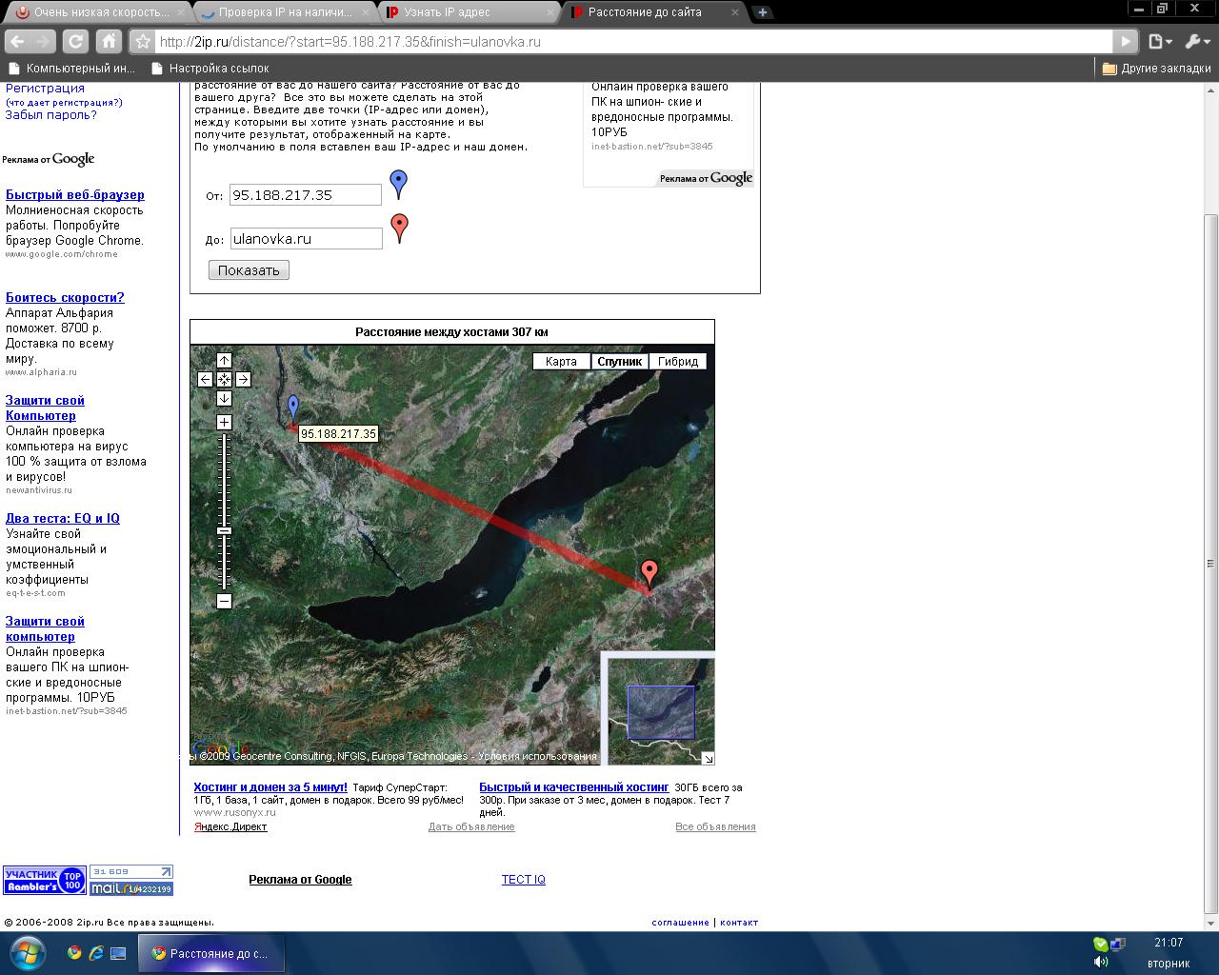Viewport: 1219px width, 975px height.
Task: Click the browser Forward arrow
Action: [x=42, y=42]
